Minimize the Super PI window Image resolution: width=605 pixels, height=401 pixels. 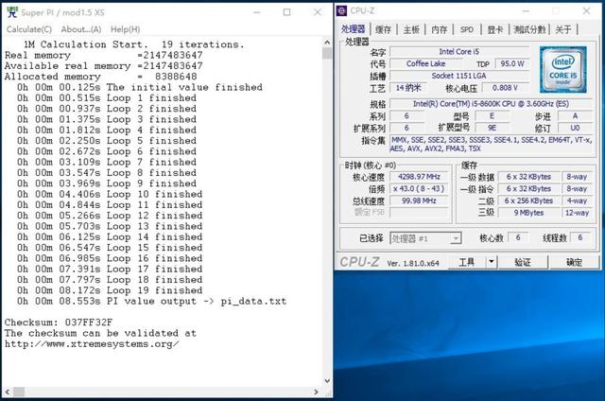point(257,12)
